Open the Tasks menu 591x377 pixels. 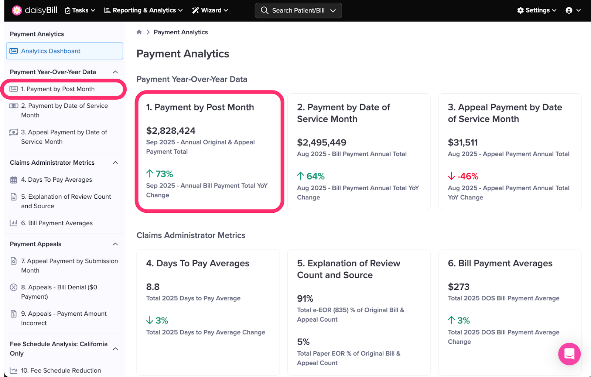(80, 10)
